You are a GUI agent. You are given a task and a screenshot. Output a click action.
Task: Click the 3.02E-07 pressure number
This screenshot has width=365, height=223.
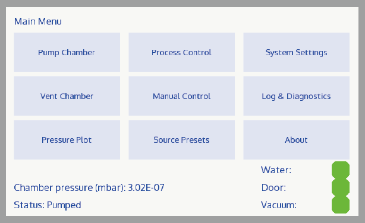(x=146, y=187)
